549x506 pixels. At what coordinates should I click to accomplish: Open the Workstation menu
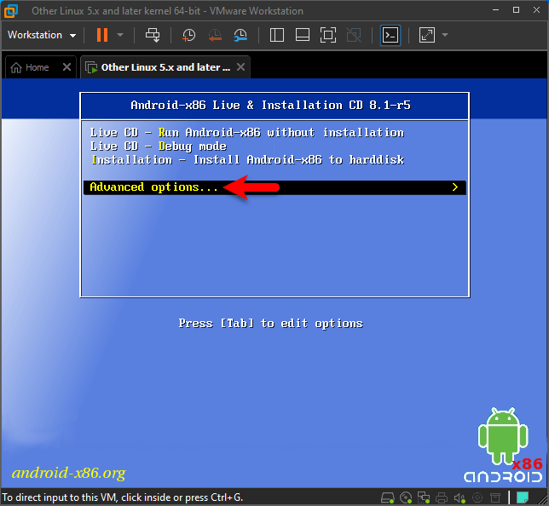tap(42, 35)
